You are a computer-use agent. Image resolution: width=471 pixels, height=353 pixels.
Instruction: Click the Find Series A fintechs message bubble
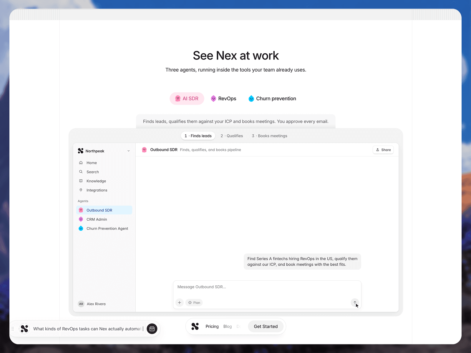[302, 262]
